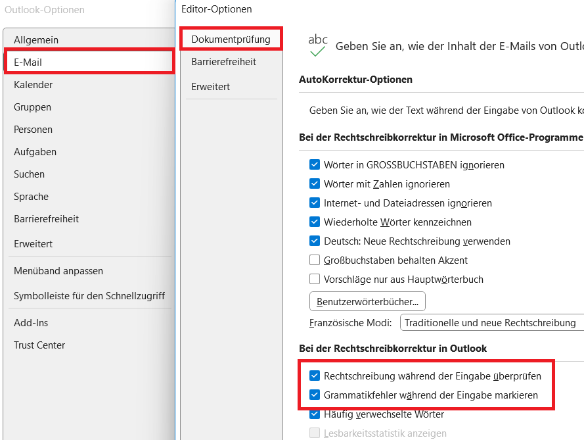Select E-Mail in Outlook-Optionen
Screen dimensions: 584x440
89,62
